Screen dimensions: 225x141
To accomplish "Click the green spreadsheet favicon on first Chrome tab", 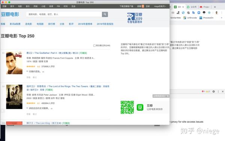I will [175, 7].
